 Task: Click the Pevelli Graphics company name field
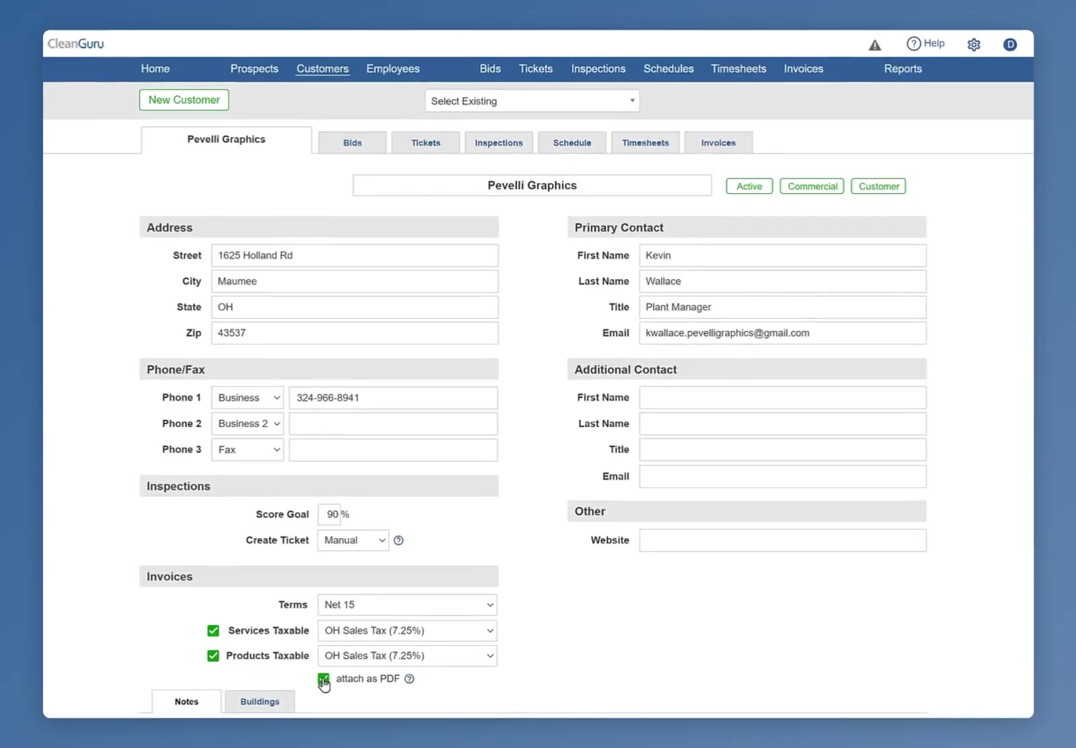pyautogui.click(x=532, y=186)
